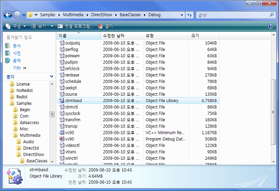
Task: Select the source file icon
Action: [62, 94]
